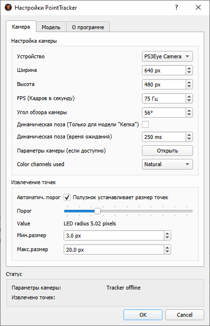Increase FPS value with up arrow

[x=189, y=96]
